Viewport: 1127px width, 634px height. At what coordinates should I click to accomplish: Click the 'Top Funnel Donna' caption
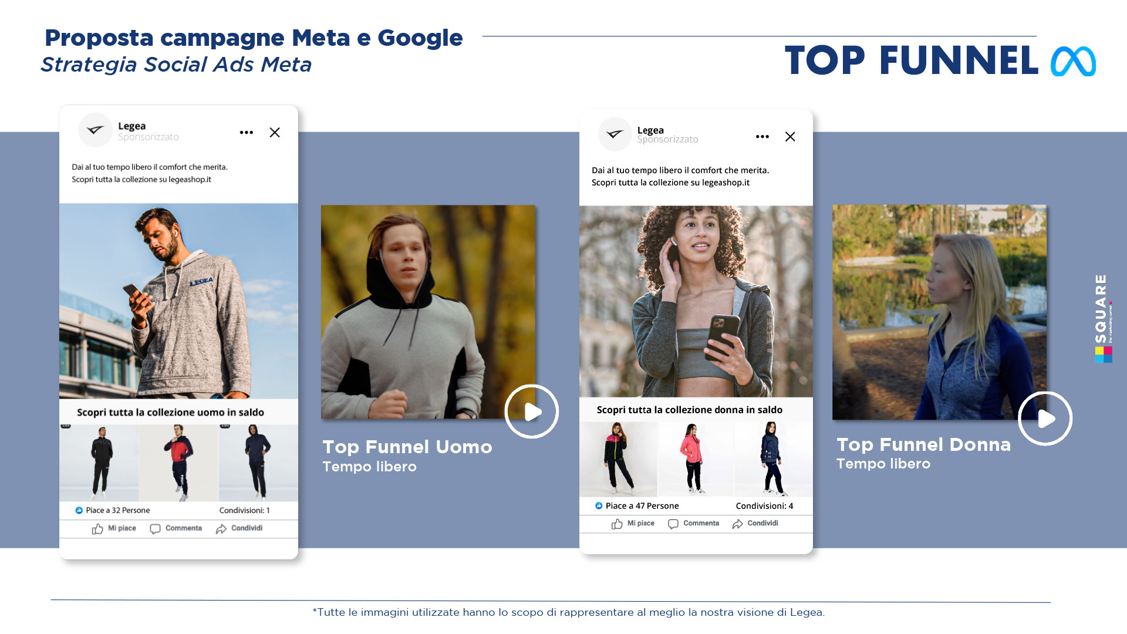point(924,444)
